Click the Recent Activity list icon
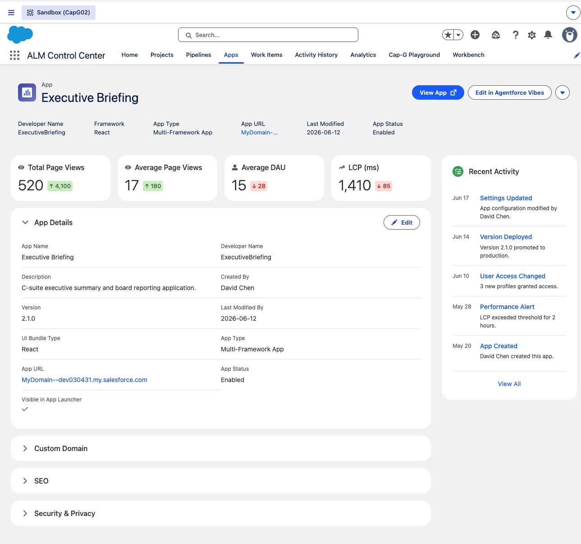The image size is (581, 544). pyautogui.click(x=458, y=171)
